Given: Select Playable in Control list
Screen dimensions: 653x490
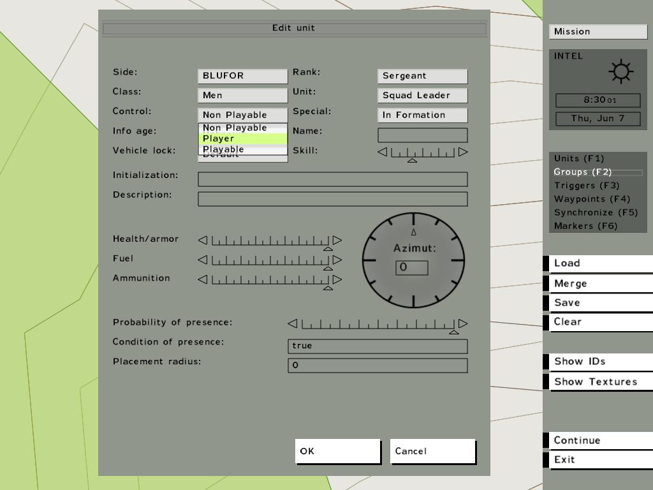Looking at the screenshot, I should 243,149.
